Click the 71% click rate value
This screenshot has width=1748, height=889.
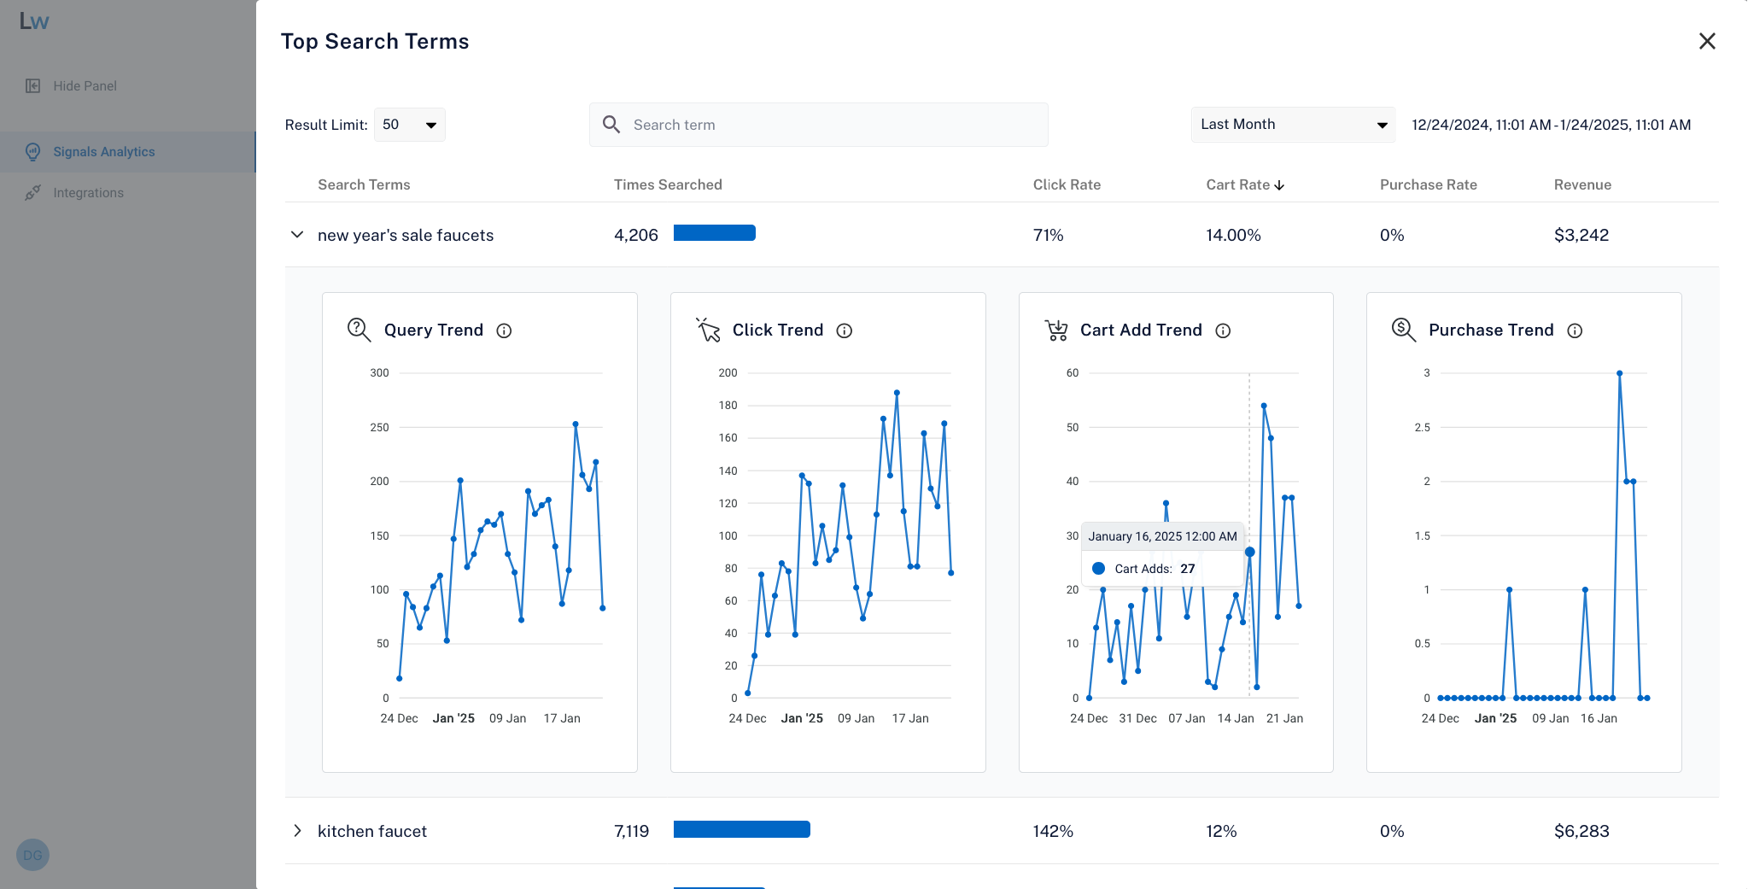pyautogui.click(x=1049, y=235)
